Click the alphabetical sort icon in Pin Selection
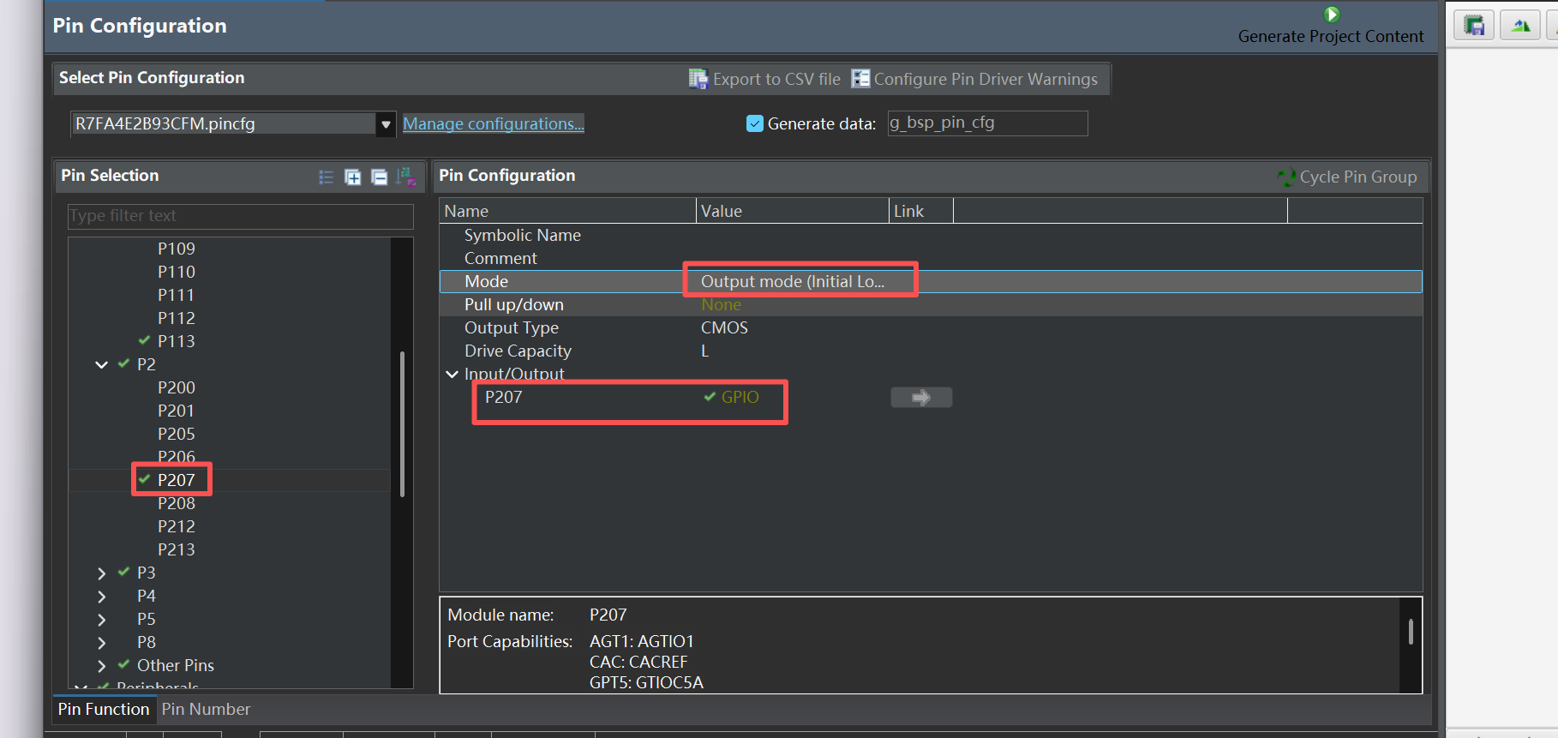 coord(405,177)
